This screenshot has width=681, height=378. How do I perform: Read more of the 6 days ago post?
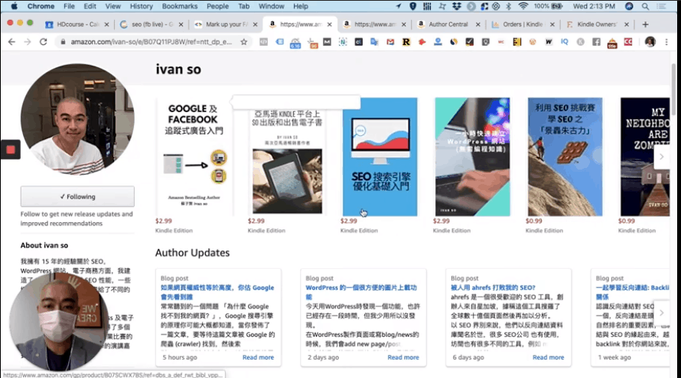point(548,357)
